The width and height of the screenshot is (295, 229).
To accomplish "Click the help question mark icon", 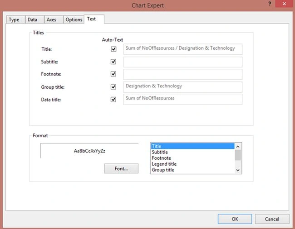I will pos(270,4).
